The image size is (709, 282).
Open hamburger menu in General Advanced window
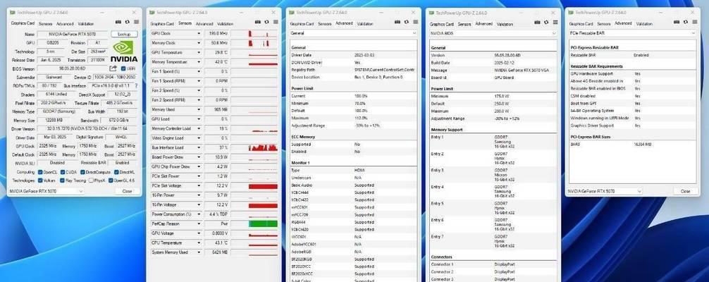[415, 22]
